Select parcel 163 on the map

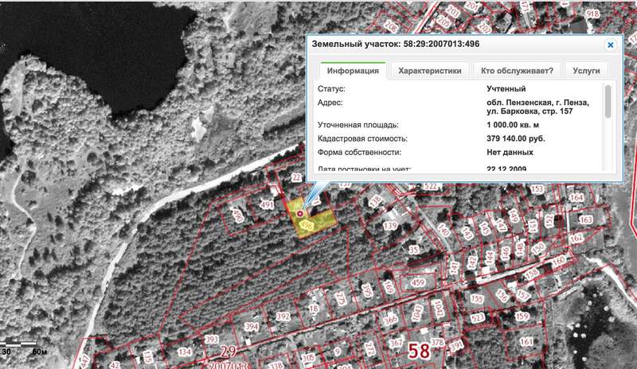tap(585, 219)
